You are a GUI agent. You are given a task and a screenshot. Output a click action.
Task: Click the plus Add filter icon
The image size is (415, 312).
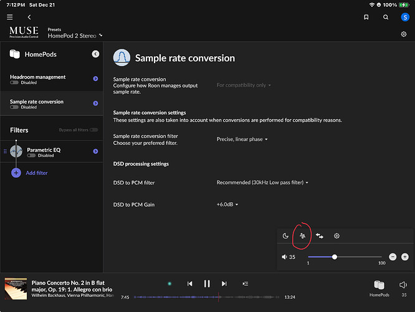16,173
